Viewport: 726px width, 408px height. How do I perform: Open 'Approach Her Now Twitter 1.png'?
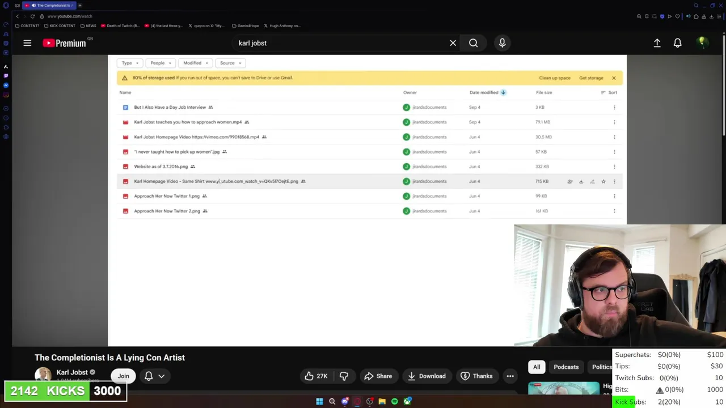click(167, 196)
